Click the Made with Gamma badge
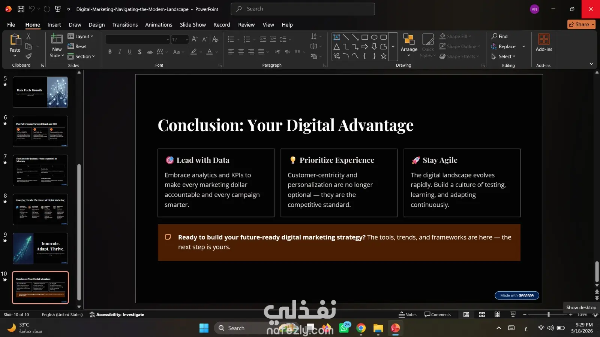This screenshot has width=600, height=337. coord(517,295)
